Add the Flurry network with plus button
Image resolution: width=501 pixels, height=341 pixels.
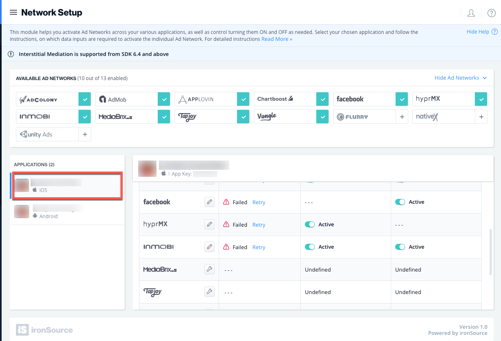click(402, 116)
